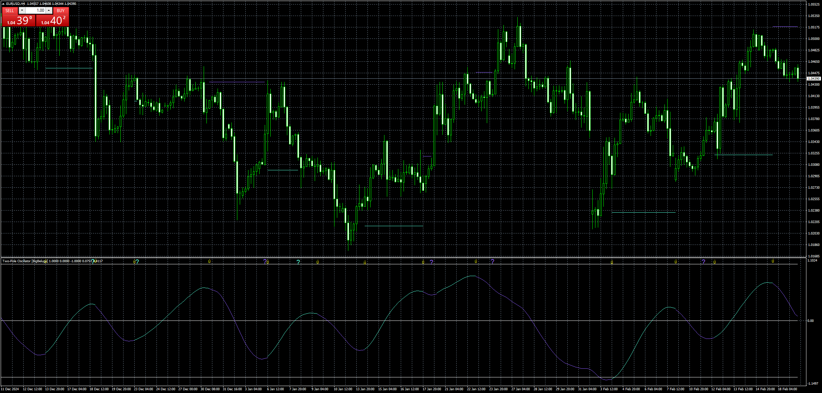This screenshot has width=822, height=393.
Task: Click the oscillator 0.00 level label
Action: [811, 321]
